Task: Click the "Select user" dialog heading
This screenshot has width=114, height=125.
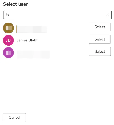Action: click(x=15, y=4)
